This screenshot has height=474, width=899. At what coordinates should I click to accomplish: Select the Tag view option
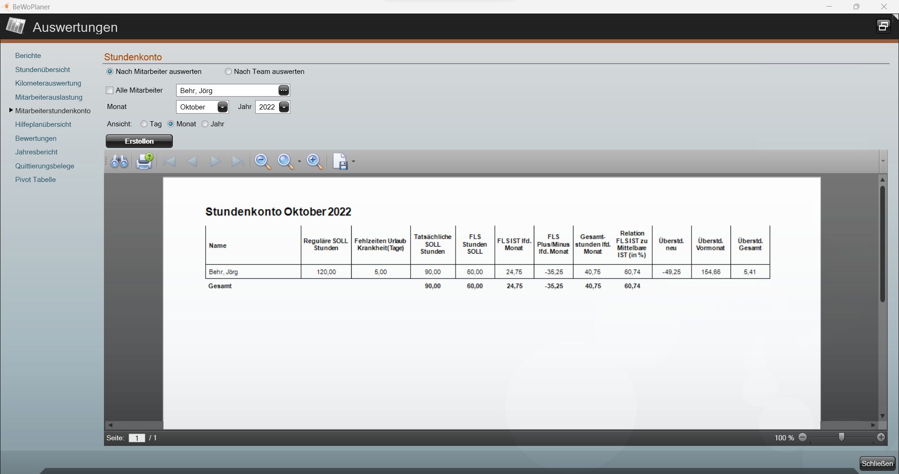(x=151, y=124)
